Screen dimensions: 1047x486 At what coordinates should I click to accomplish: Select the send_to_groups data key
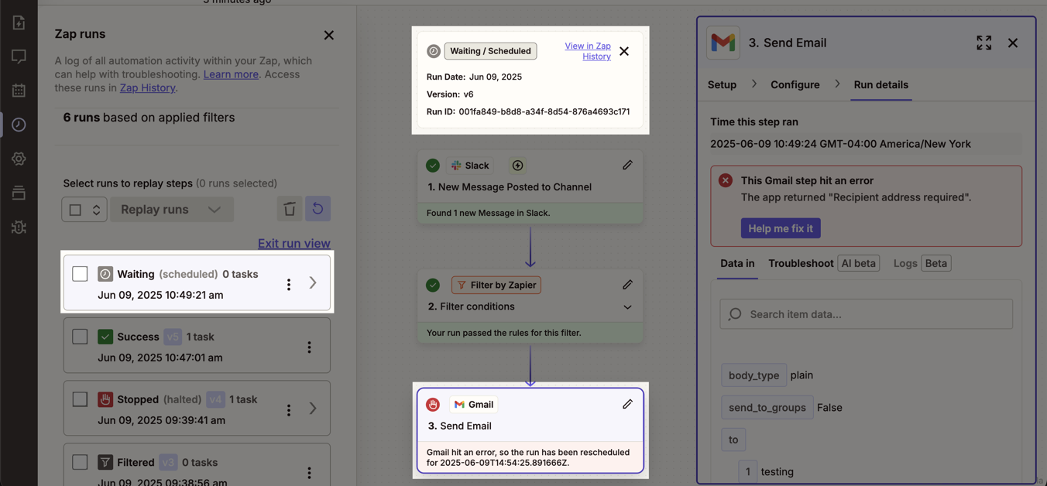(x=767, y=408)
